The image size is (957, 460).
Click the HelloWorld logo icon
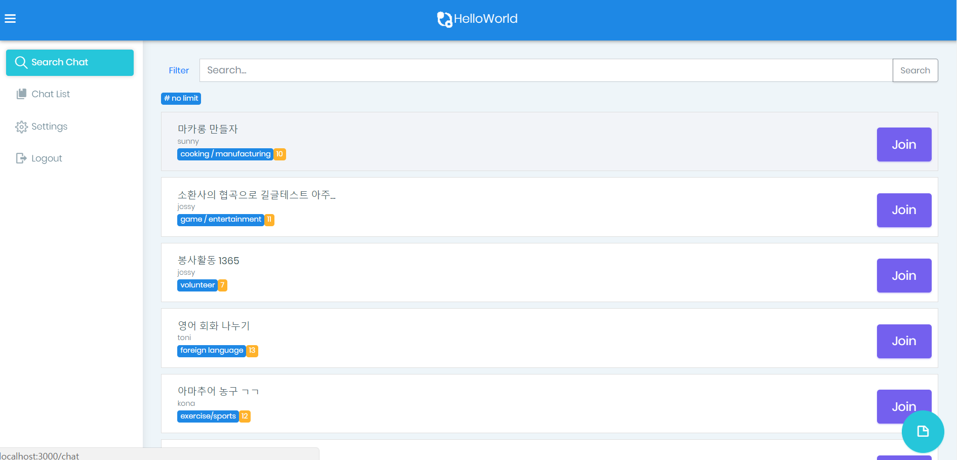click(445, 19)
